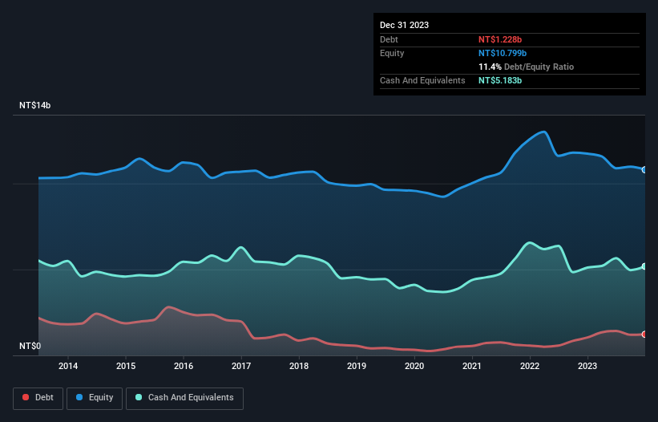Viewport: 658px width, 422px height.
Task: Click the Cash value NT$5.183b
Action: (x=500, y=80)
